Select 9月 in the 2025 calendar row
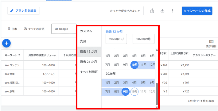The height and width of the screenshot is (111, 218). pos(125,65)
